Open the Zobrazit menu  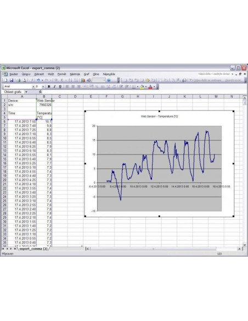pos(39,74)
